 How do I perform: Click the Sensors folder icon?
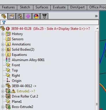(x=8, y=39)
